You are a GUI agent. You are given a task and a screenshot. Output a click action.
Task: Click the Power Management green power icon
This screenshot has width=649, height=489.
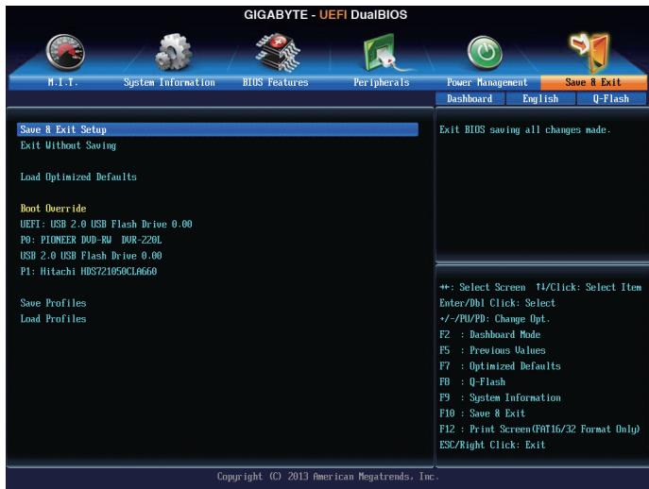click(485, 53)
